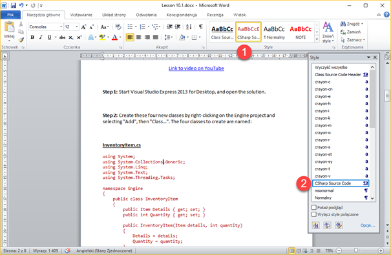Toggle Underline formatting
The height and width of the screenshot is (255, 391).
point(49,37)
